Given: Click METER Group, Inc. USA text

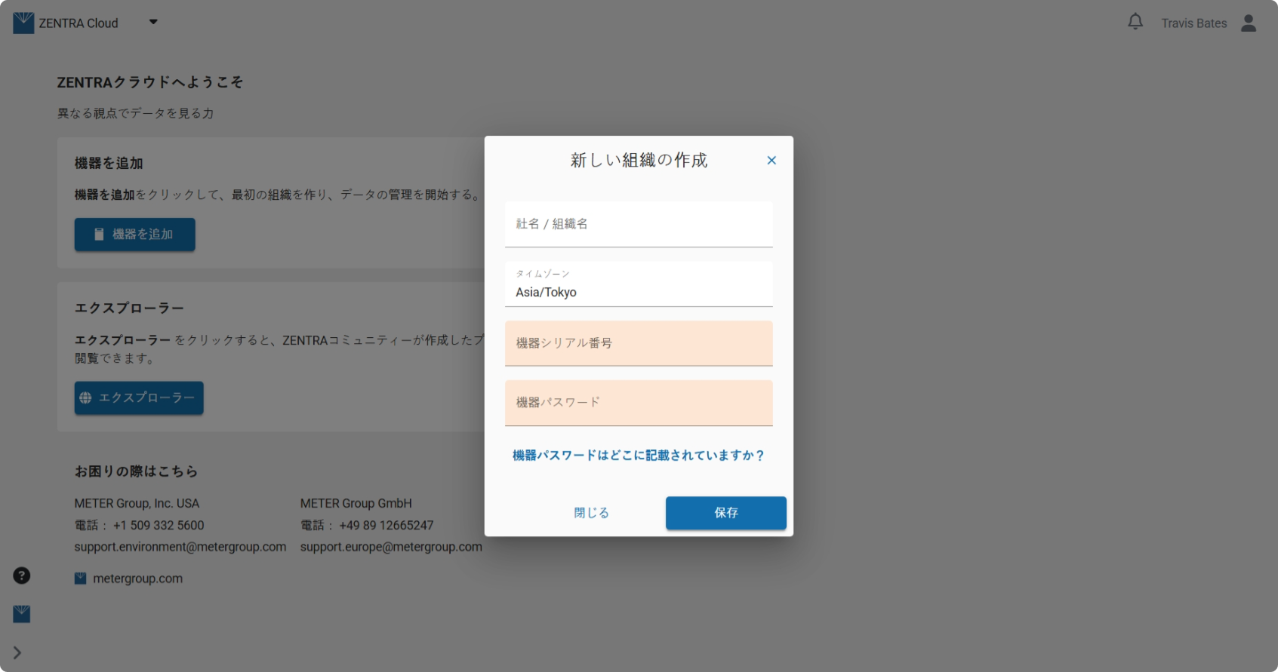Looking at the screenshot, I should [x=137, y=504].
